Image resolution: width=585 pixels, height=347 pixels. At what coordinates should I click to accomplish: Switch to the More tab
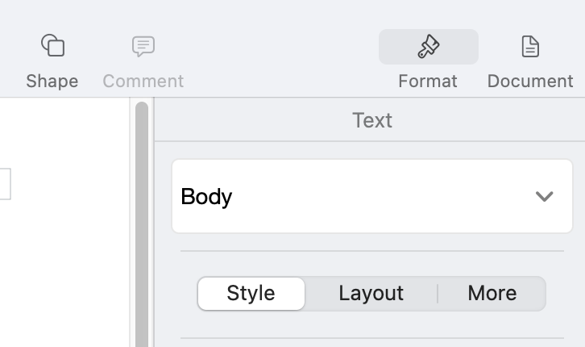(x=492, y=294)
